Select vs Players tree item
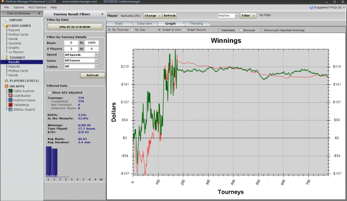Viewport: 347px width, 201px height. [x=16, y=52]
